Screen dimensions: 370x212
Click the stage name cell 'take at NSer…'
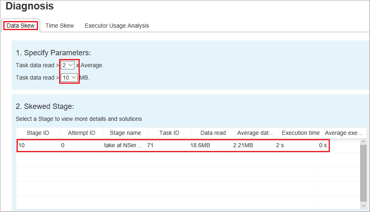coord(123,146)
